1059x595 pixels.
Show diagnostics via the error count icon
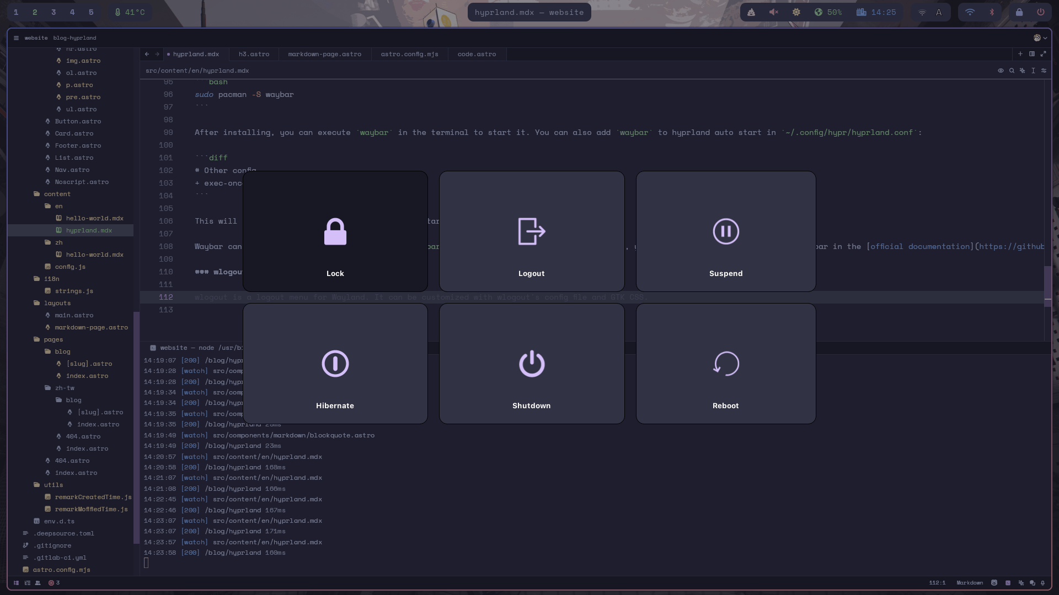[52, 582]
